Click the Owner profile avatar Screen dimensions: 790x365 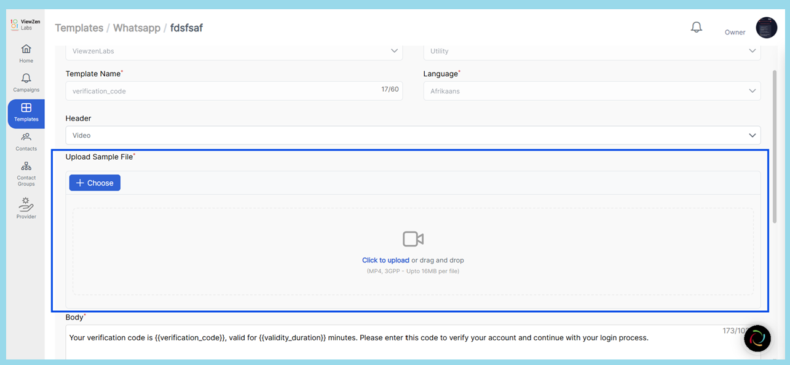766,28
